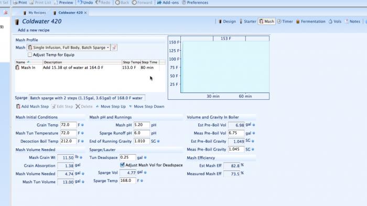Select the Mash tab
Screen dimensions: 367x206
266,21
